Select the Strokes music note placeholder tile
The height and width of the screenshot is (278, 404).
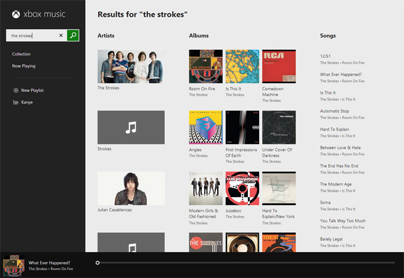pos(131,128)
